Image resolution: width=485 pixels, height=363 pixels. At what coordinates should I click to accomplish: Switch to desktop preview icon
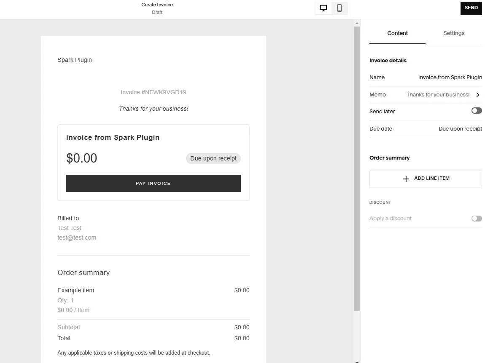coord(323,8)
